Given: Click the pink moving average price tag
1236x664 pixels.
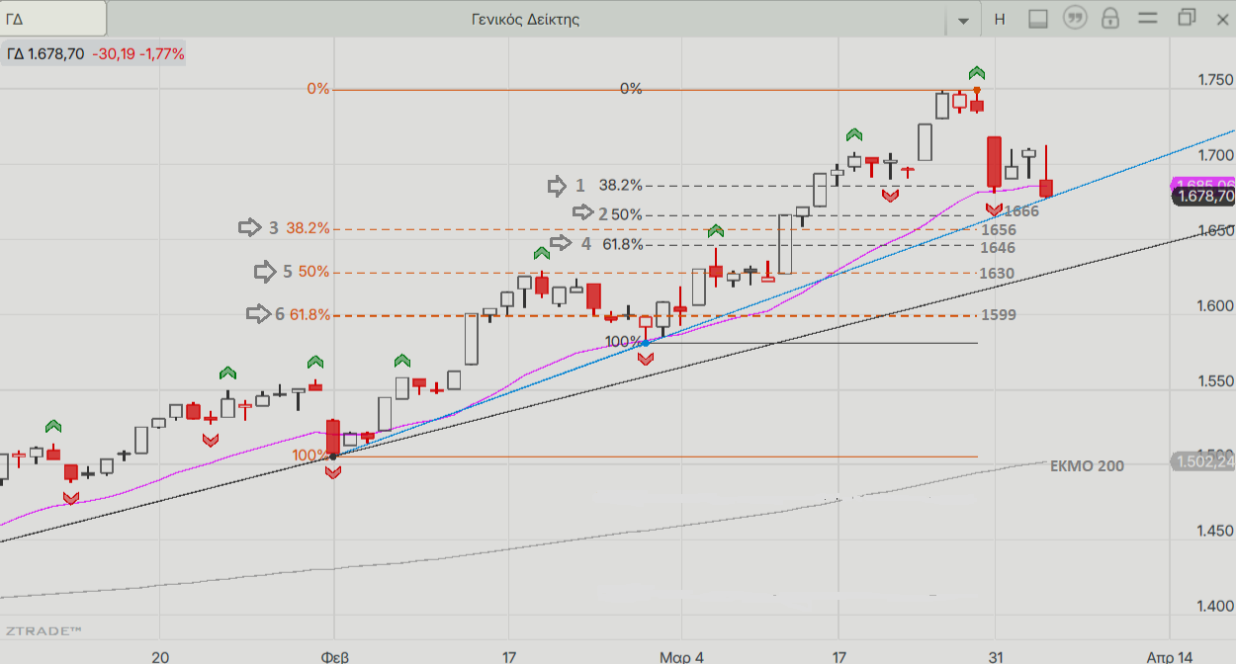Looking at the screenshot, I should pos(1203,184).
